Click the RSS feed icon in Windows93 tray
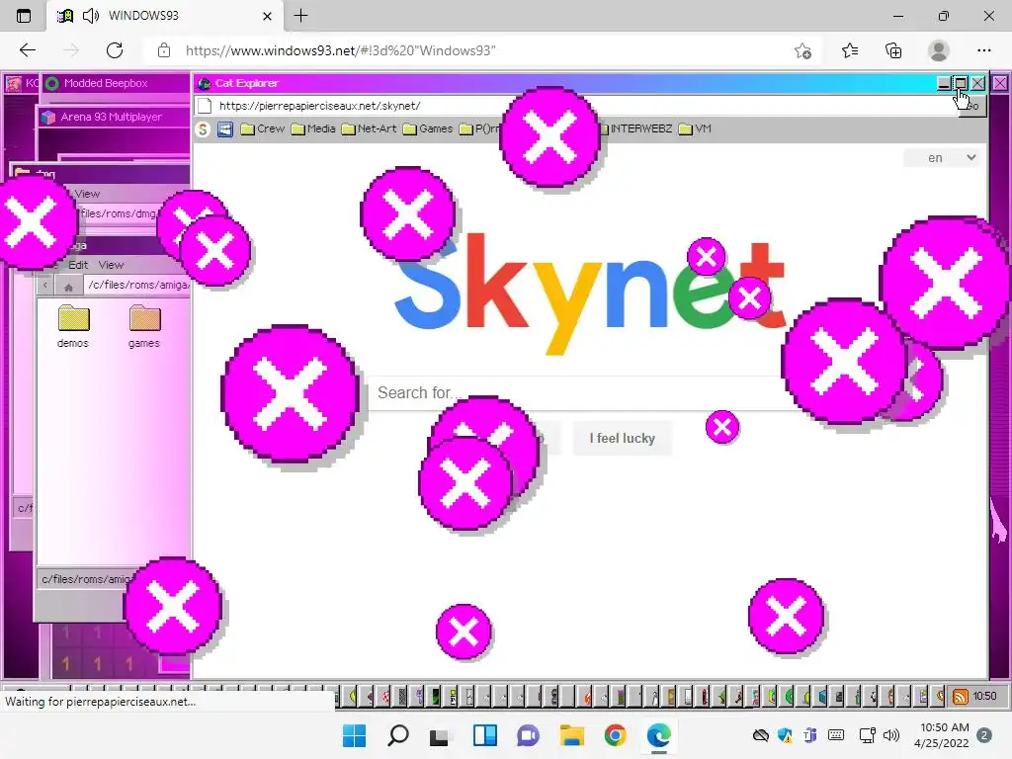Image resolution: width=1012 pixels, height=759 pixels. click(x=961, y=697)
